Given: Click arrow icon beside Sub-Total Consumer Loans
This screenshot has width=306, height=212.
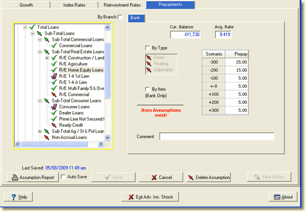Looking at the screenshot, I should pos(47,101).
